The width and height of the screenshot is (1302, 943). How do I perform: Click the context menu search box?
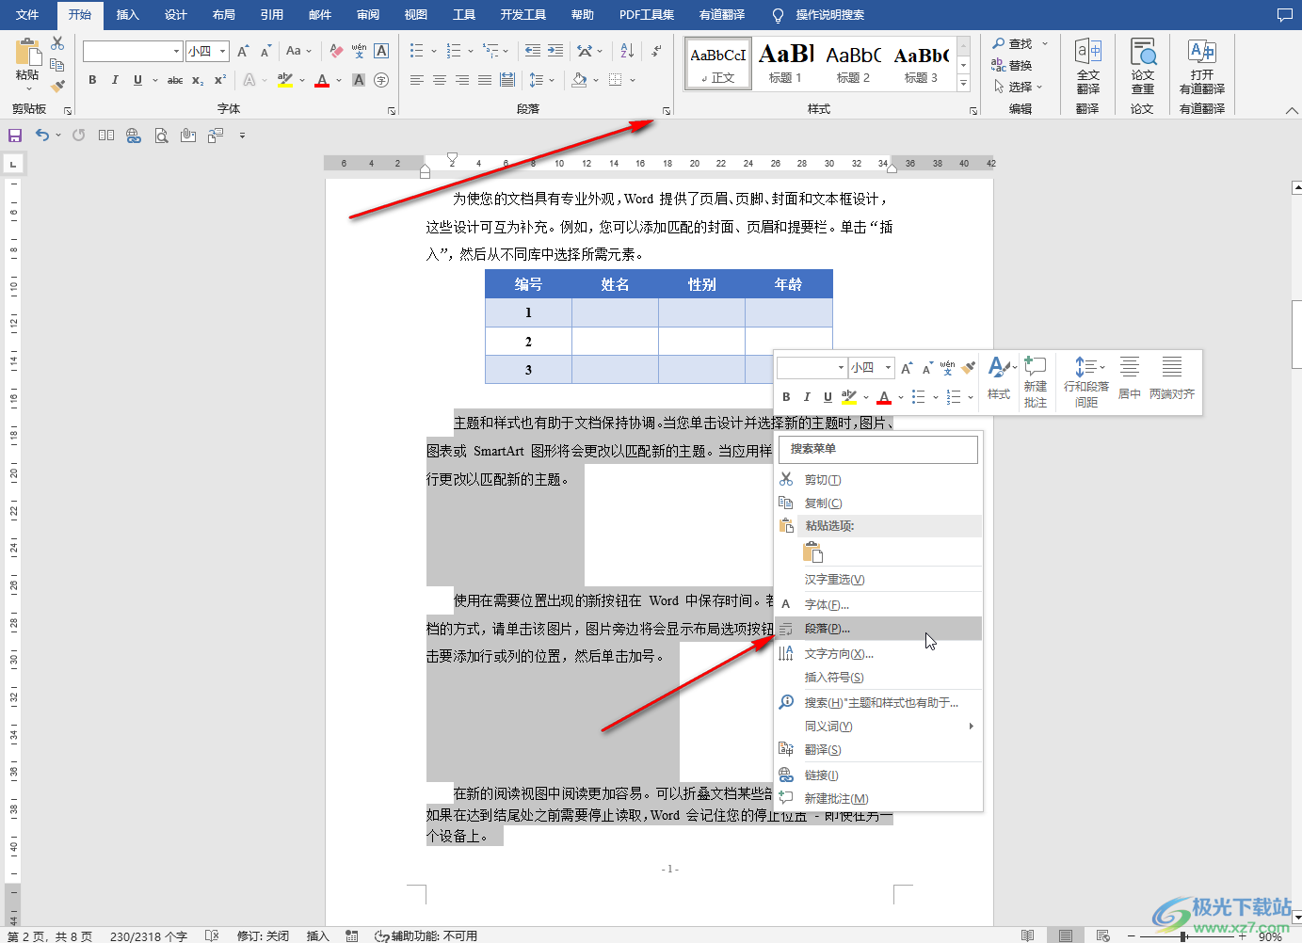pos(878,449)
